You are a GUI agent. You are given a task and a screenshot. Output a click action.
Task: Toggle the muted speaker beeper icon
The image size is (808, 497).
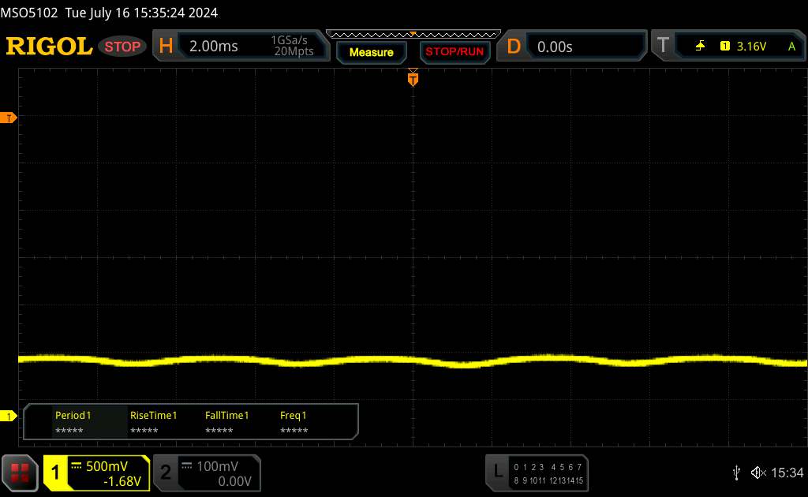758,473
